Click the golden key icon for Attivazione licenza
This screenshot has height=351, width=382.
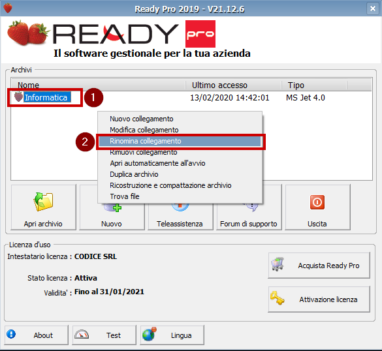pyautogui.click(x=278, y=298)
